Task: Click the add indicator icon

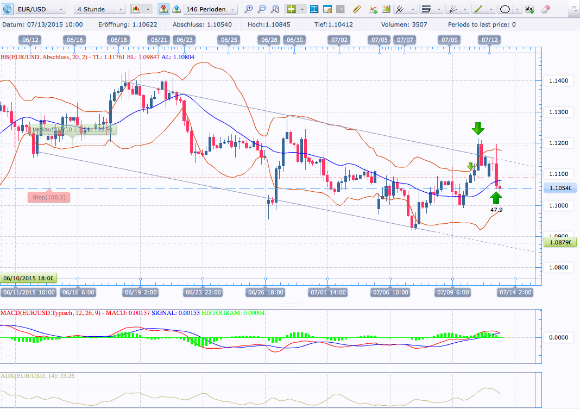Action: coord(373,9)
